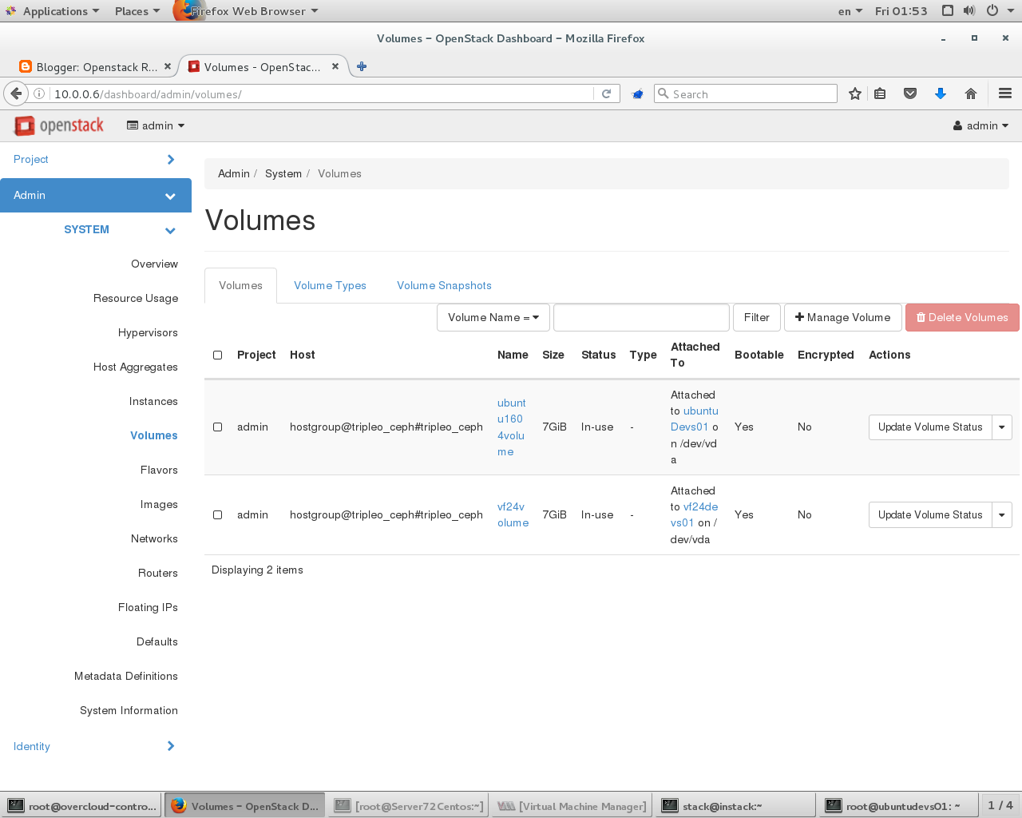Check the select-all volumes checkbox in table header
This screenshot has height=818, width=1022.
[217, 355]
